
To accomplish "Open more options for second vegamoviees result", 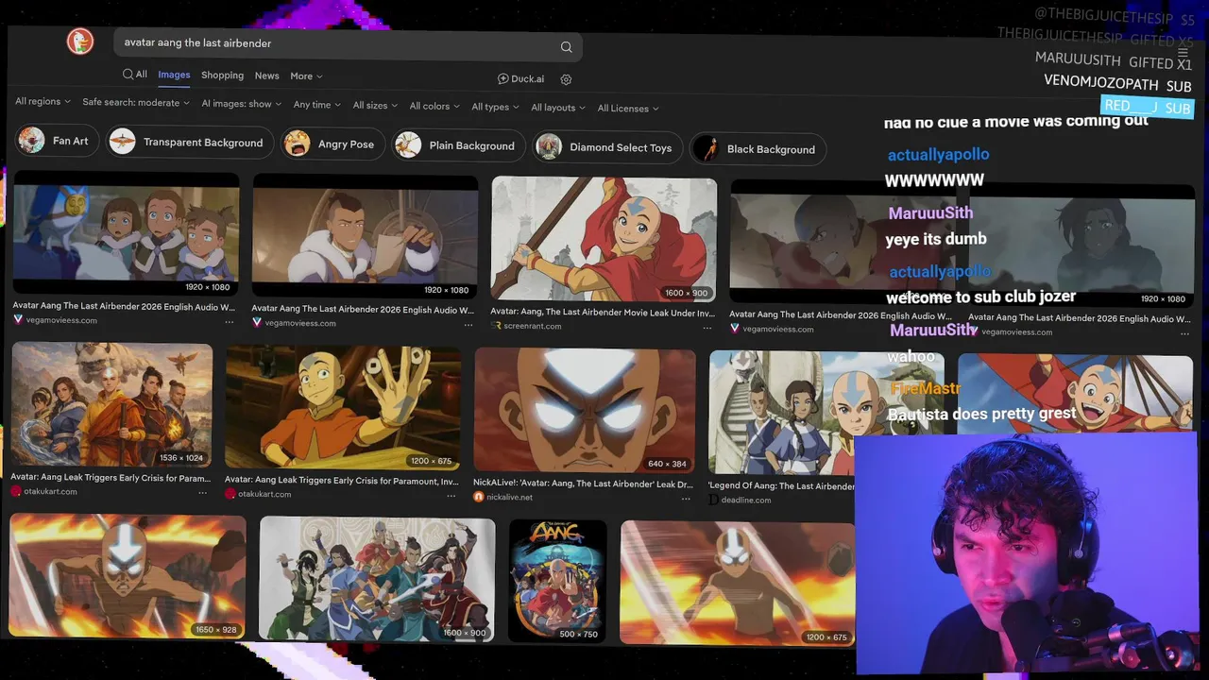I will coord(468,325).
